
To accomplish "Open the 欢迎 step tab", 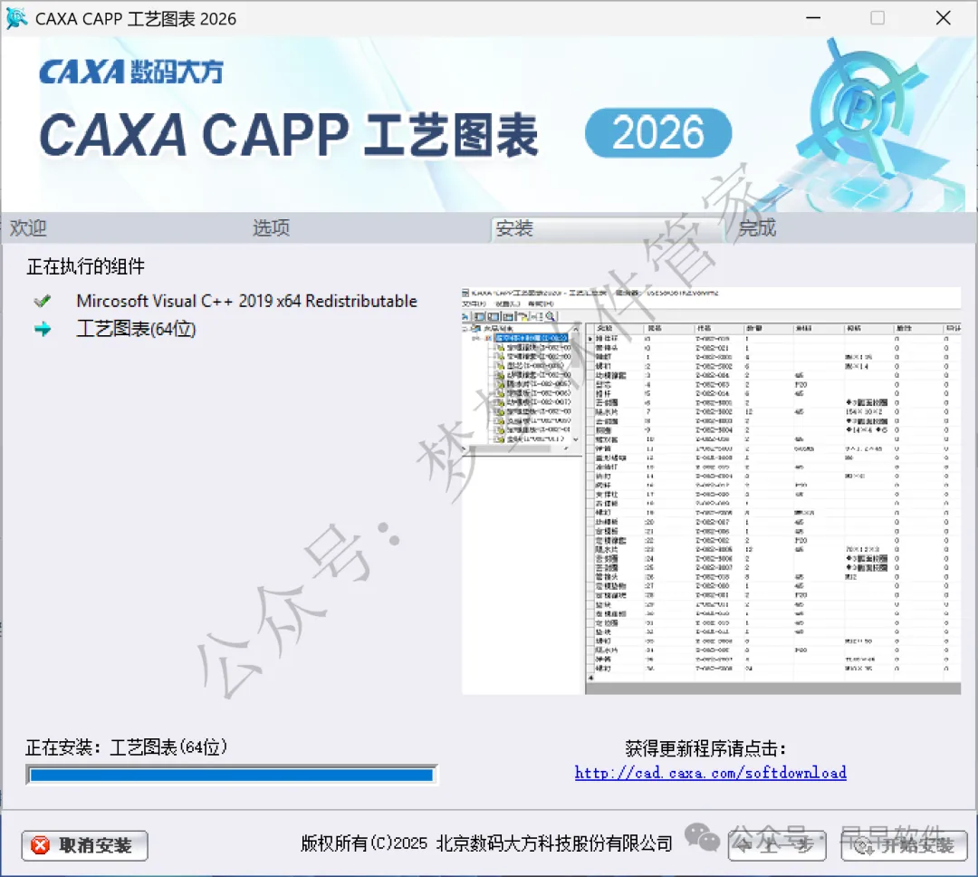I will (28, 227).
